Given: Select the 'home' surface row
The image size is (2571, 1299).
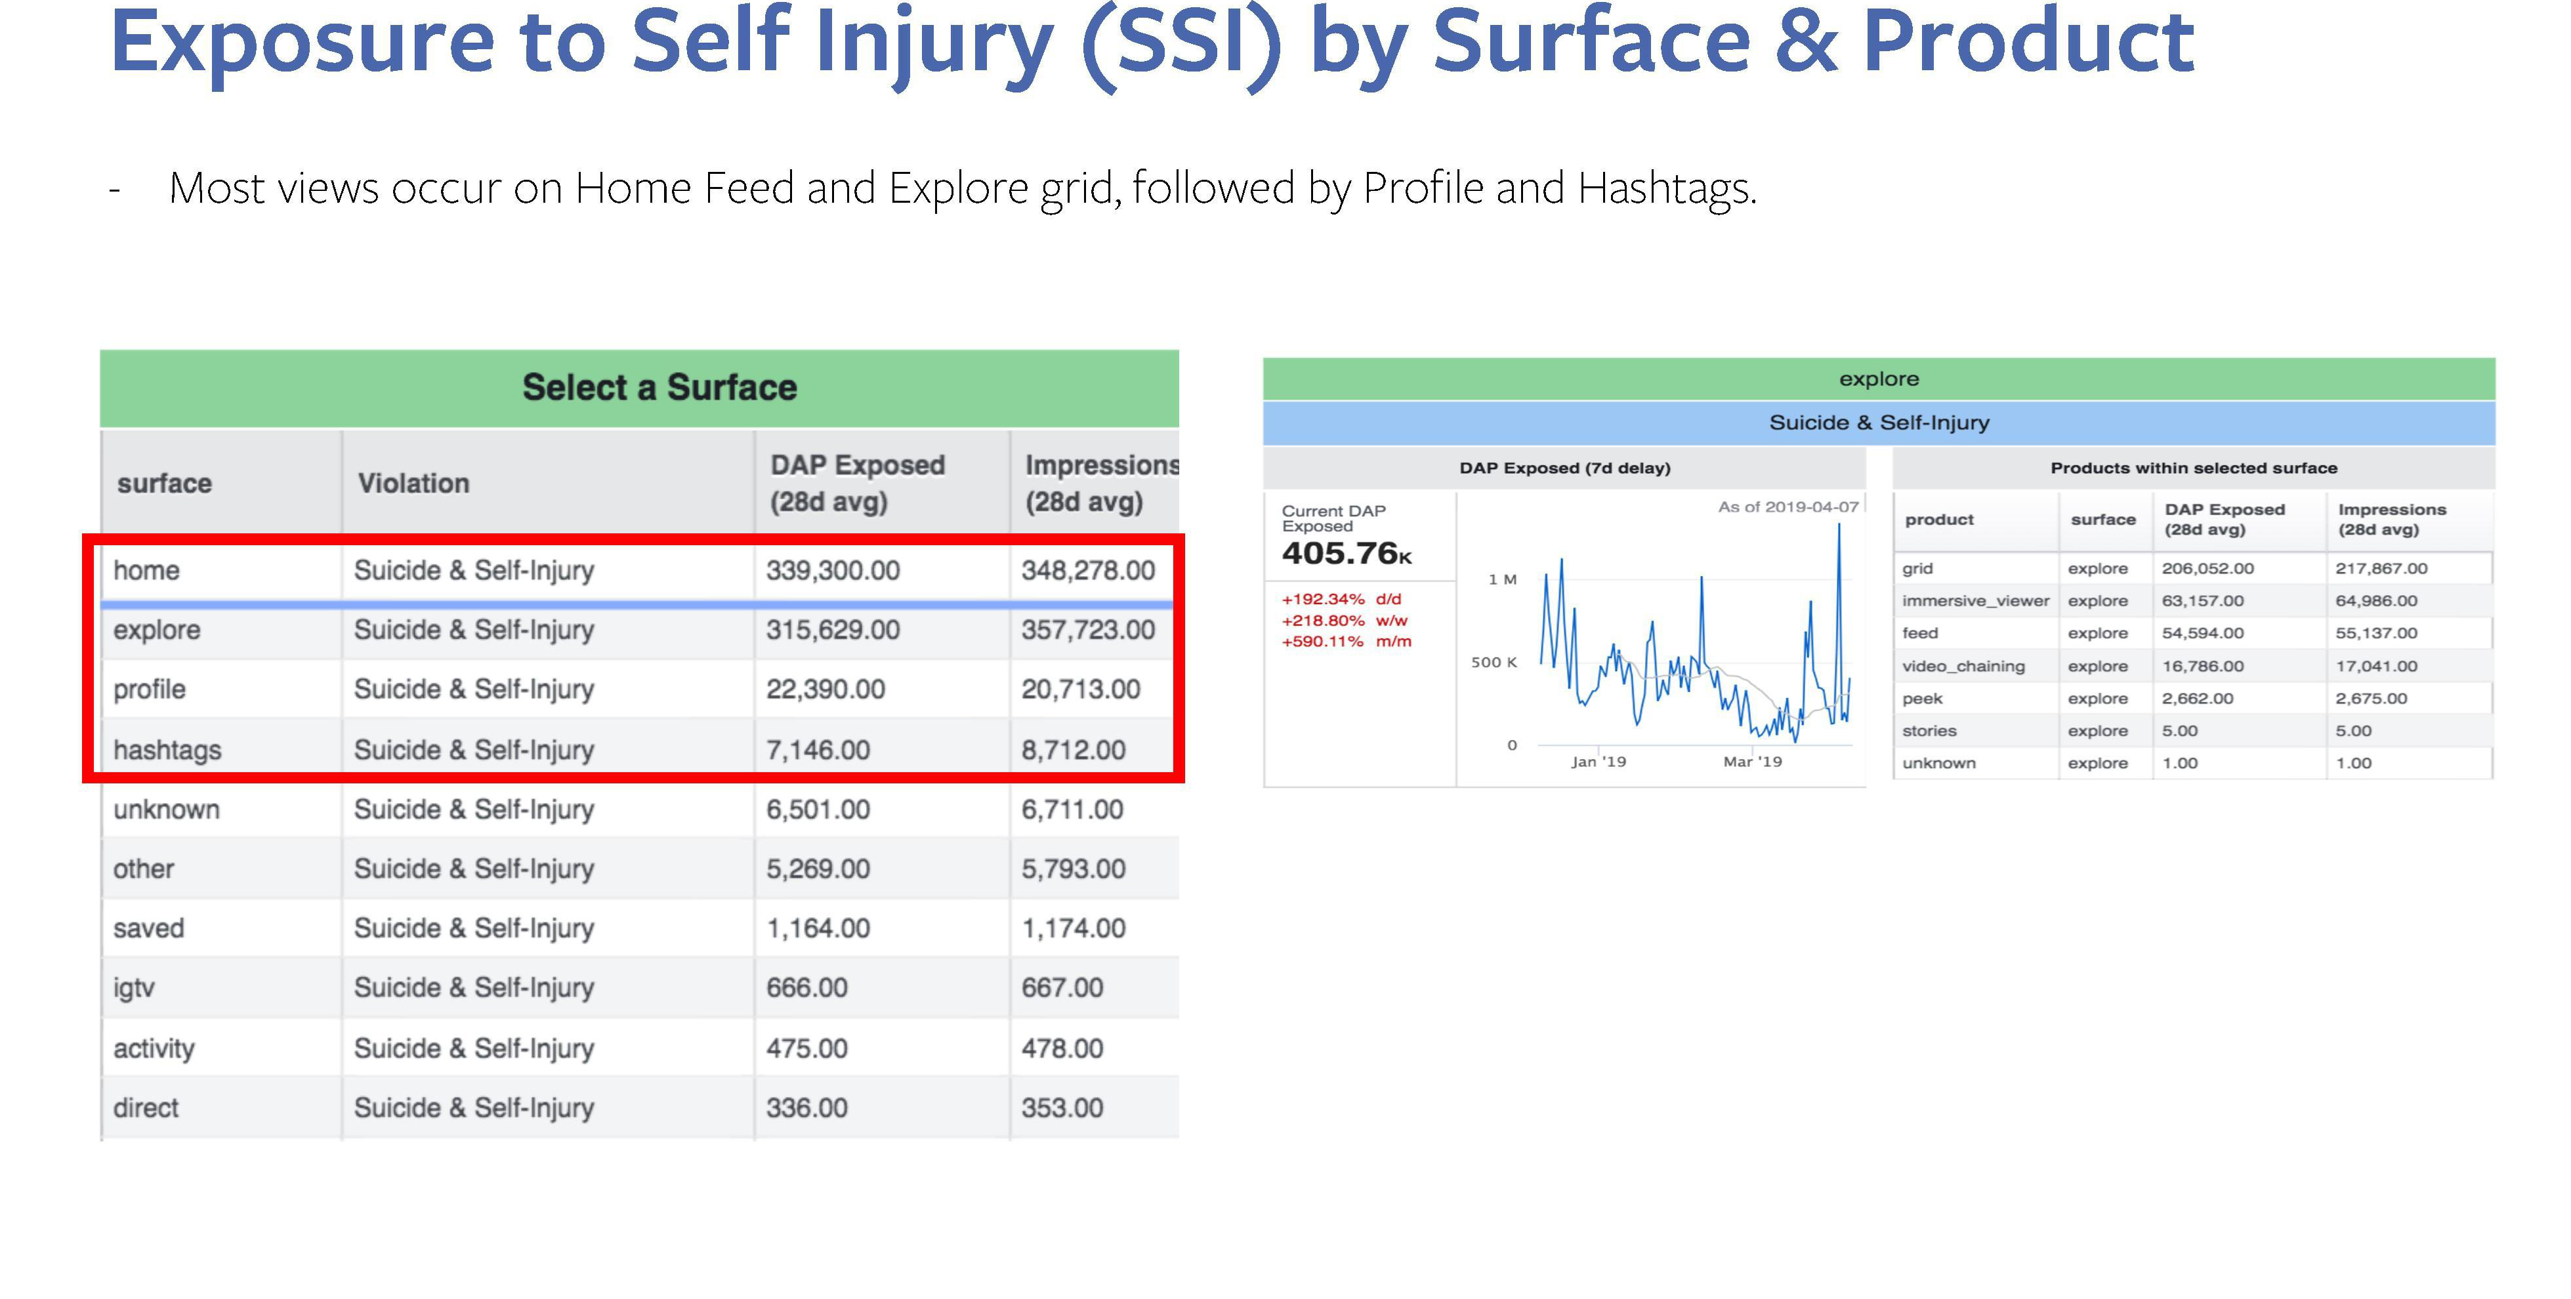Looking at the screenshot, I should 638,569.
